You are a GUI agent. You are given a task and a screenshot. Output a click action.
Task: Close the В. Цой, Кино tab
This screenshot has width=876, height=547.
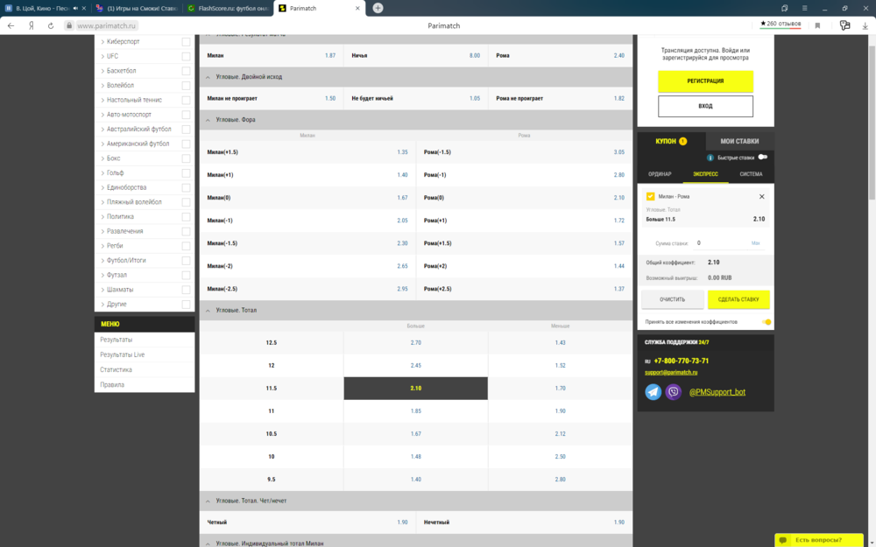point(84,9)
